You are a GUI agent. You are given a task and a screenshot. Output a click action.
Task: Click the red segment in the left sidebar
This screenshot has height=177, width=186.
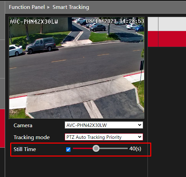tap(2, 128)
